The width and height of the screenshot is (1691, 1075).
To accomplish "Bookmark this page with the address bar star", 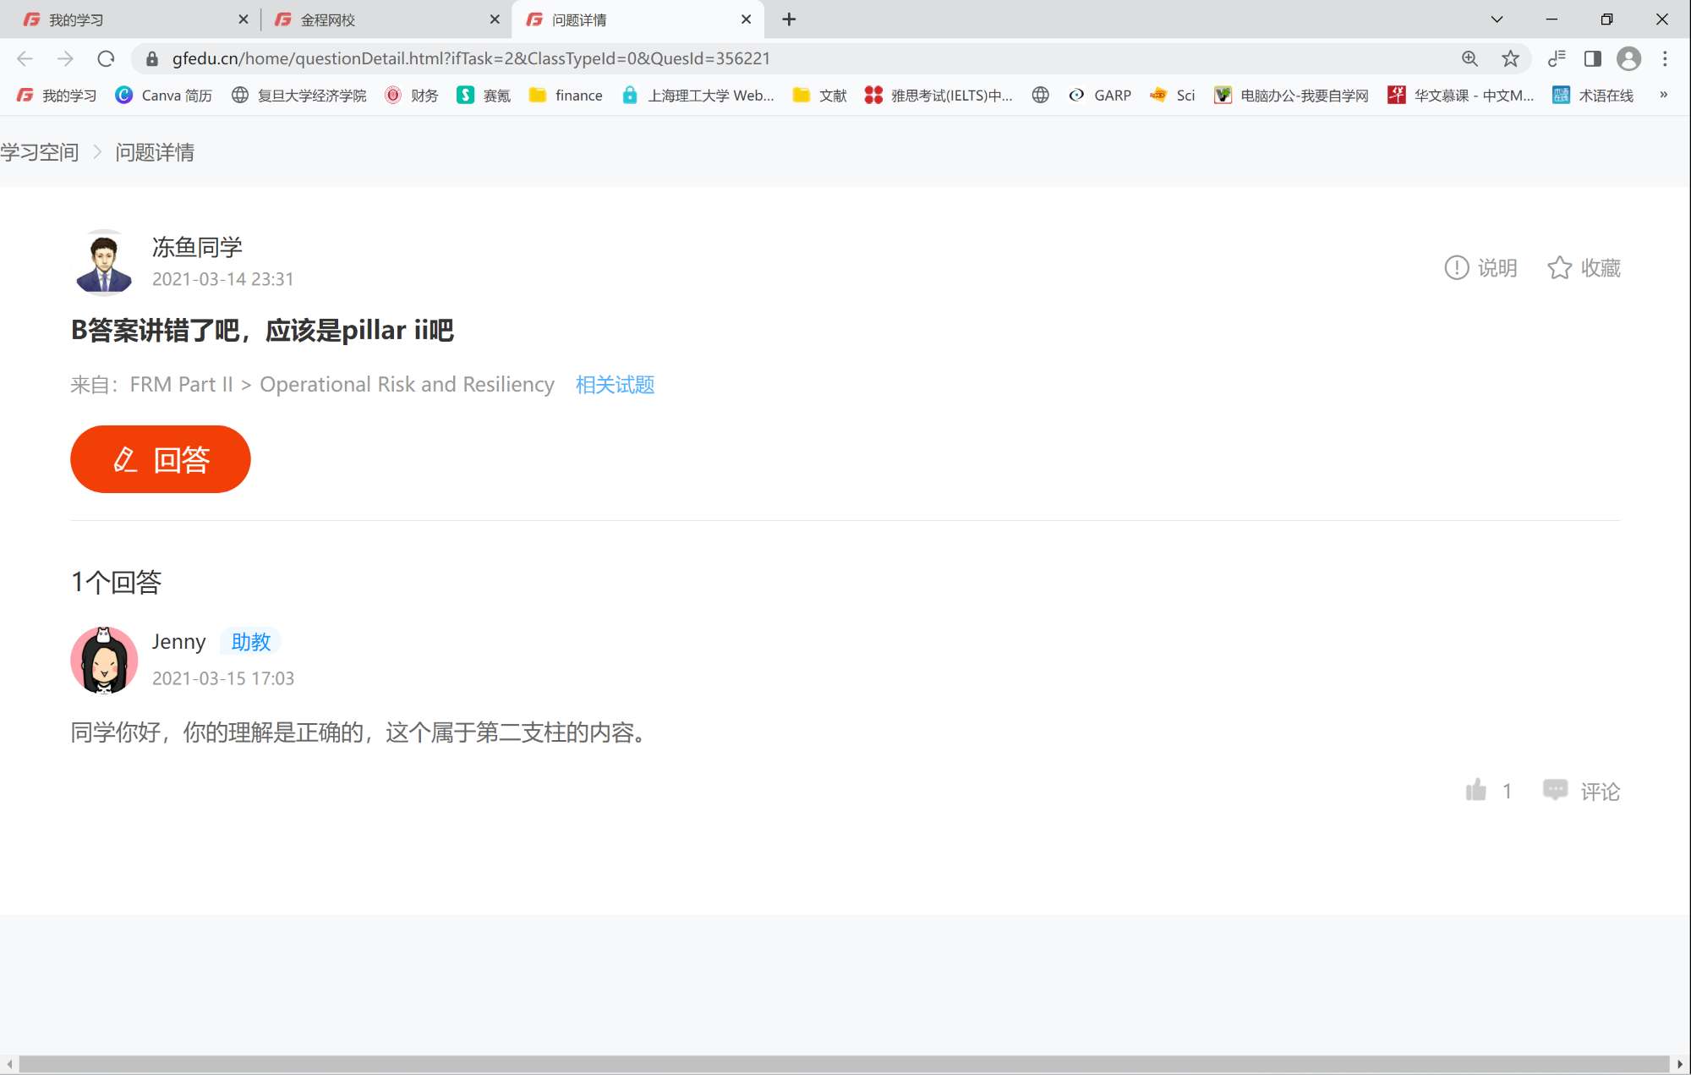I will point(1510,58).
